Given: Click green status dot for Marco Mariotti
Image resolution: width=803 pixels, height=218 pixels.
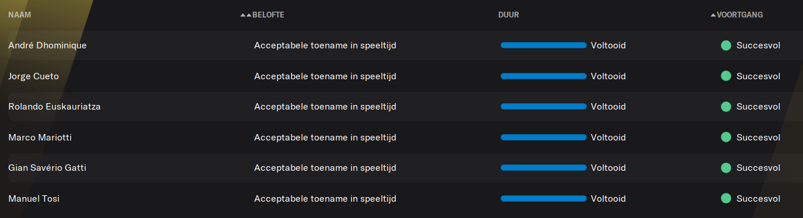Looking at the screenshot, I should coord(726,137).
